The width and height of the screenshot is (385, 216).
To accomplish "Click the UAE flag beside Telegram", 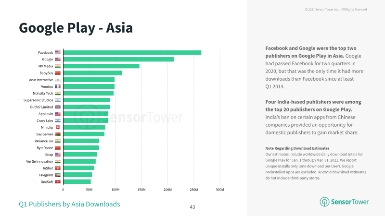I will point(58,175).
